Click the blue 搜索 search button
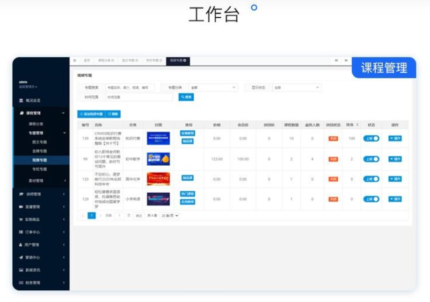The image size is (430, 302). tap(186, 97)
